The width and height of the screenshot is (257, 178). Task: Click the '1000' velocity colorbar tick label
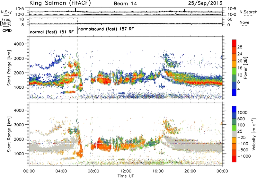click(242, 112)
